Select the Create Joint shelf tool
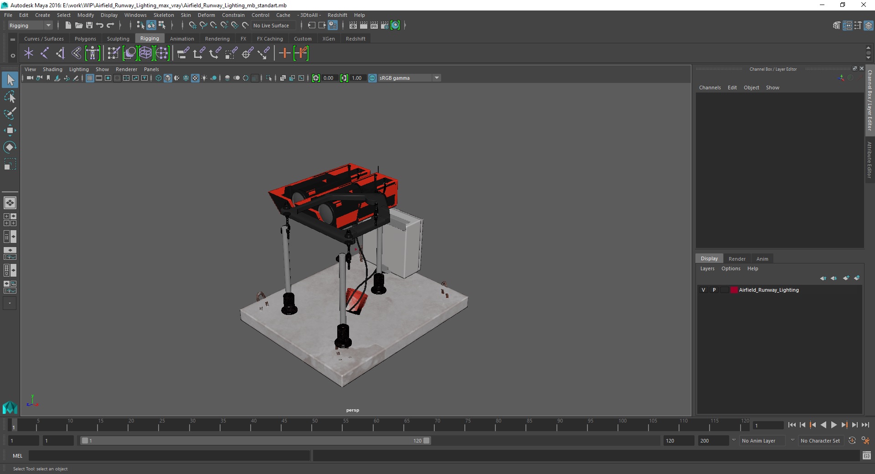This screenshot has height=474, width=875. point(45,53)
